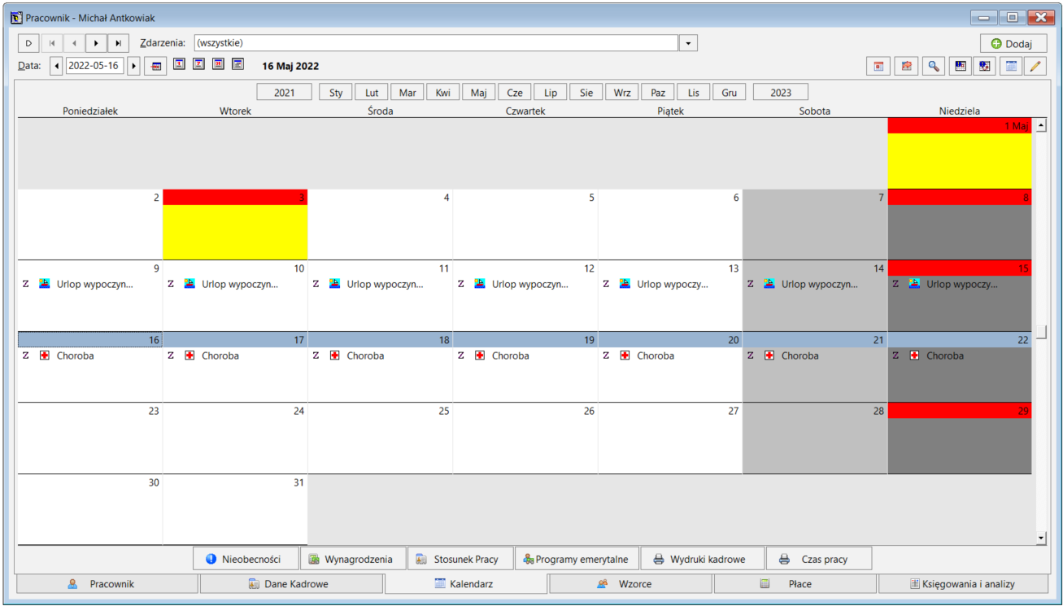1063x606 pixels.
Task: Open the Wynagrodzenia section
Action: coord(352,559)
